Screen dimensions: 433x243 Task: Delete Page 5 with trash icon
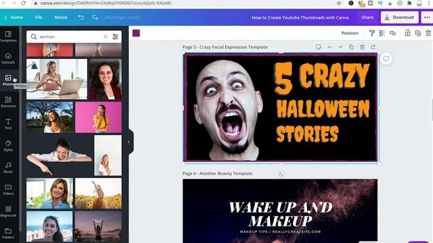363,47
